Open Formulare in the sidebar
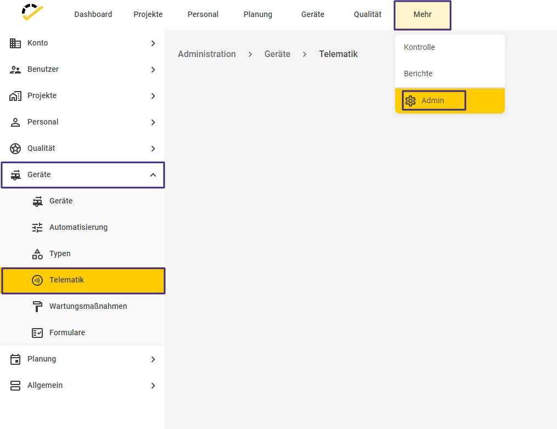The image size is (557, 429). tap(82, 332)
